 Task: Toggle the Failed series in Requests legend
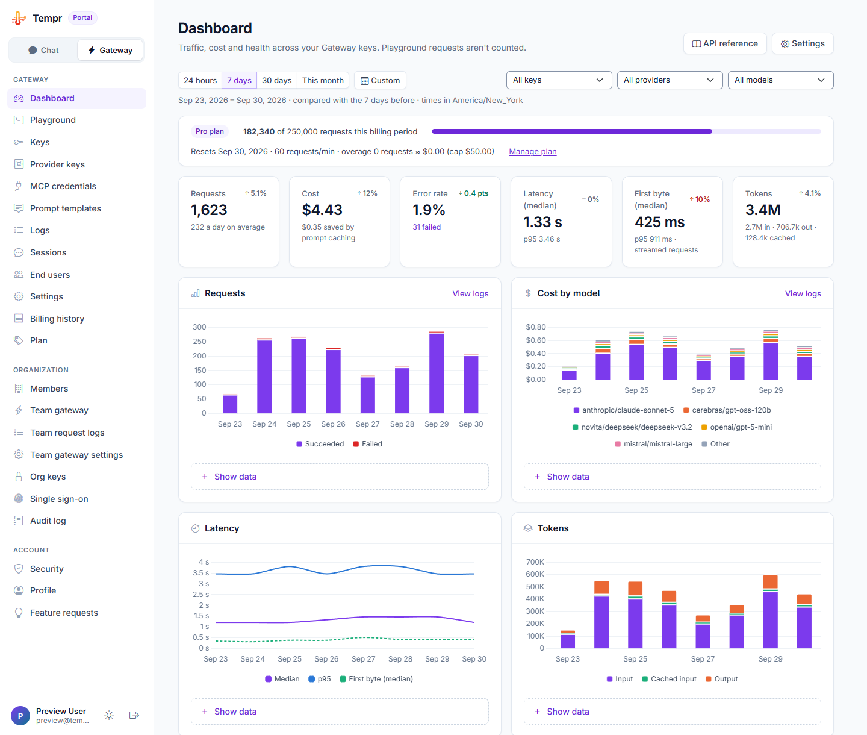pos(368,444)
